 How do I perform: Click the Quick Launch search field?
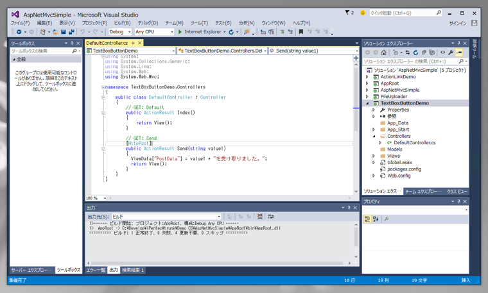pyautogui.click(x=406, y=13)
